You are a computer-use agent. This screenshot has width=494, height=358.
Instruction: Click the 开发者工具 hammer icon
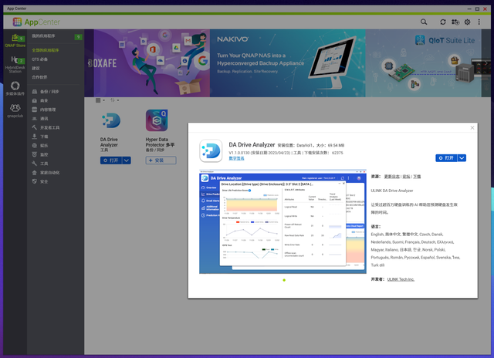35,127
